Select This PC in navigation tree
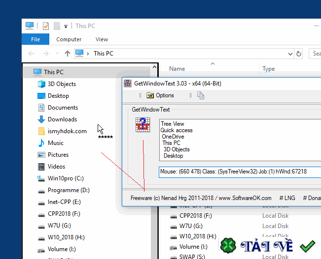321x259 pixels. pos(54,72)
